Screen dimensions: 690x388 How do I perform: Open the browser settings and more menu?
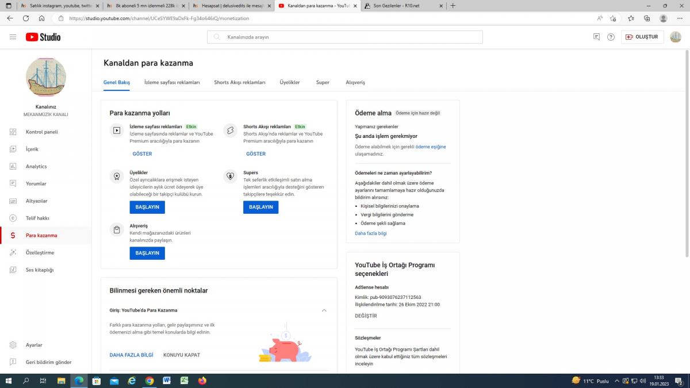click(680, 18)
